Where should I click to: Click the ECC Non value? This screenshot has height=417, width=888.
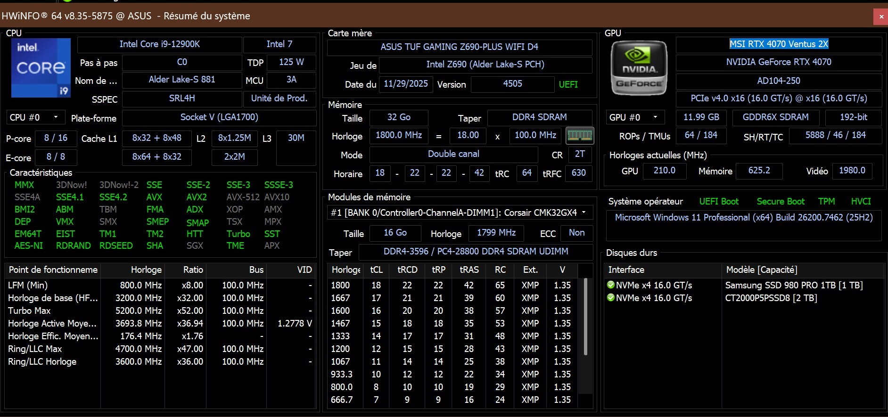pyautogui.click(x=576, y=233)
